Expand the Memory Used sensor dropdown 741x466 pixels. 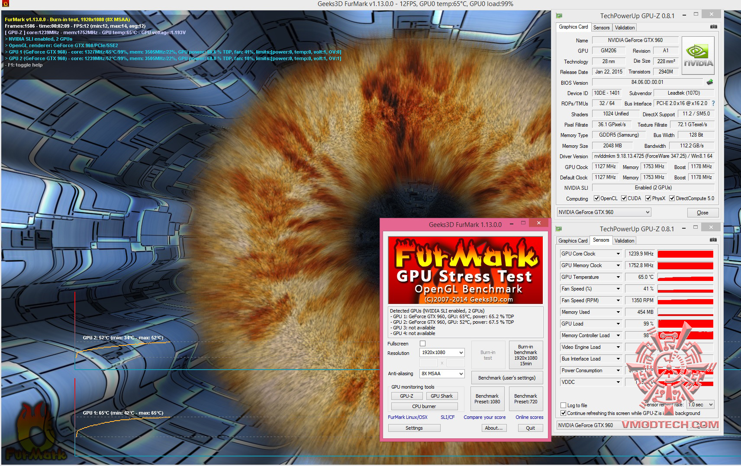tap(618, 312)
